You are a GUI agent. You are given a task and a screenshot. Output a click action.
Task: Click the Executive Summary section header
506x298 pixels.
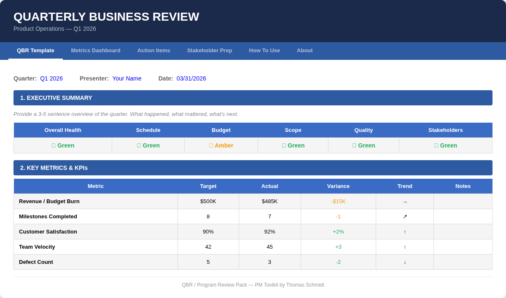click(x=57, y=98)
